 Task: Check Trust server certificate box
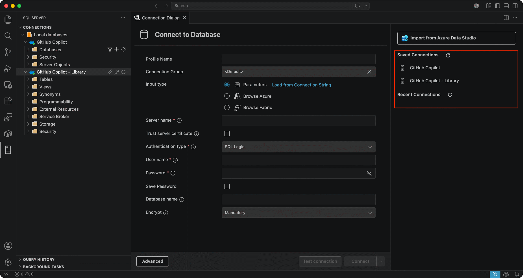[227, 134]
